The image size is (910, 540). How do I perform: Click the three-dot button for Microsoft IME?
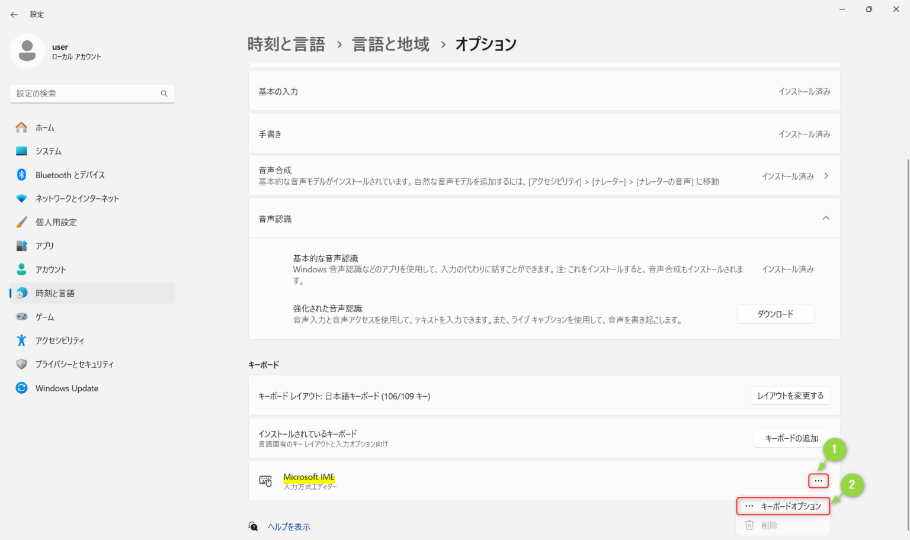point(818,481)
